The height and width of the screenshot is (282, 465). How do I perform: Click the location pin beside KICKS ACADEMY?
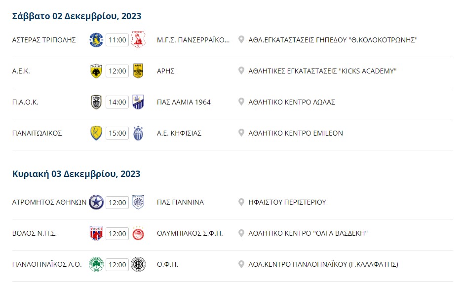[x=241, y=71]
